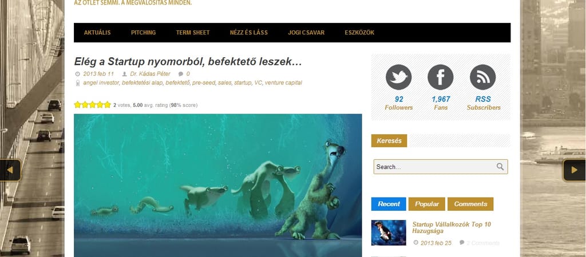Open the PITCHING menu item

[143, 33]
